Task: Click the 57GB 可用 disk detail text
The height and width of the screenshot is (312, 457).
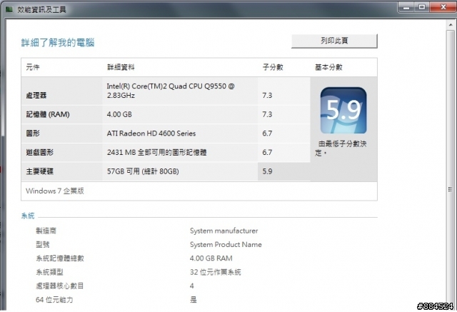Action: 143,171
